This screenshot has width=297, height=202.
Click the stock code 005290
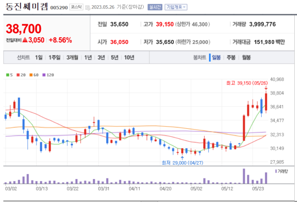tap(59, 8)
